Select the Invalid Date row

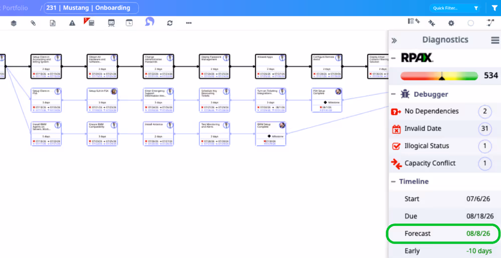445,128
